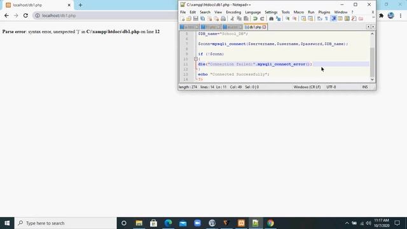
Task: Create a new document in Notepad++ toolbar
Action: click(183, 18)
